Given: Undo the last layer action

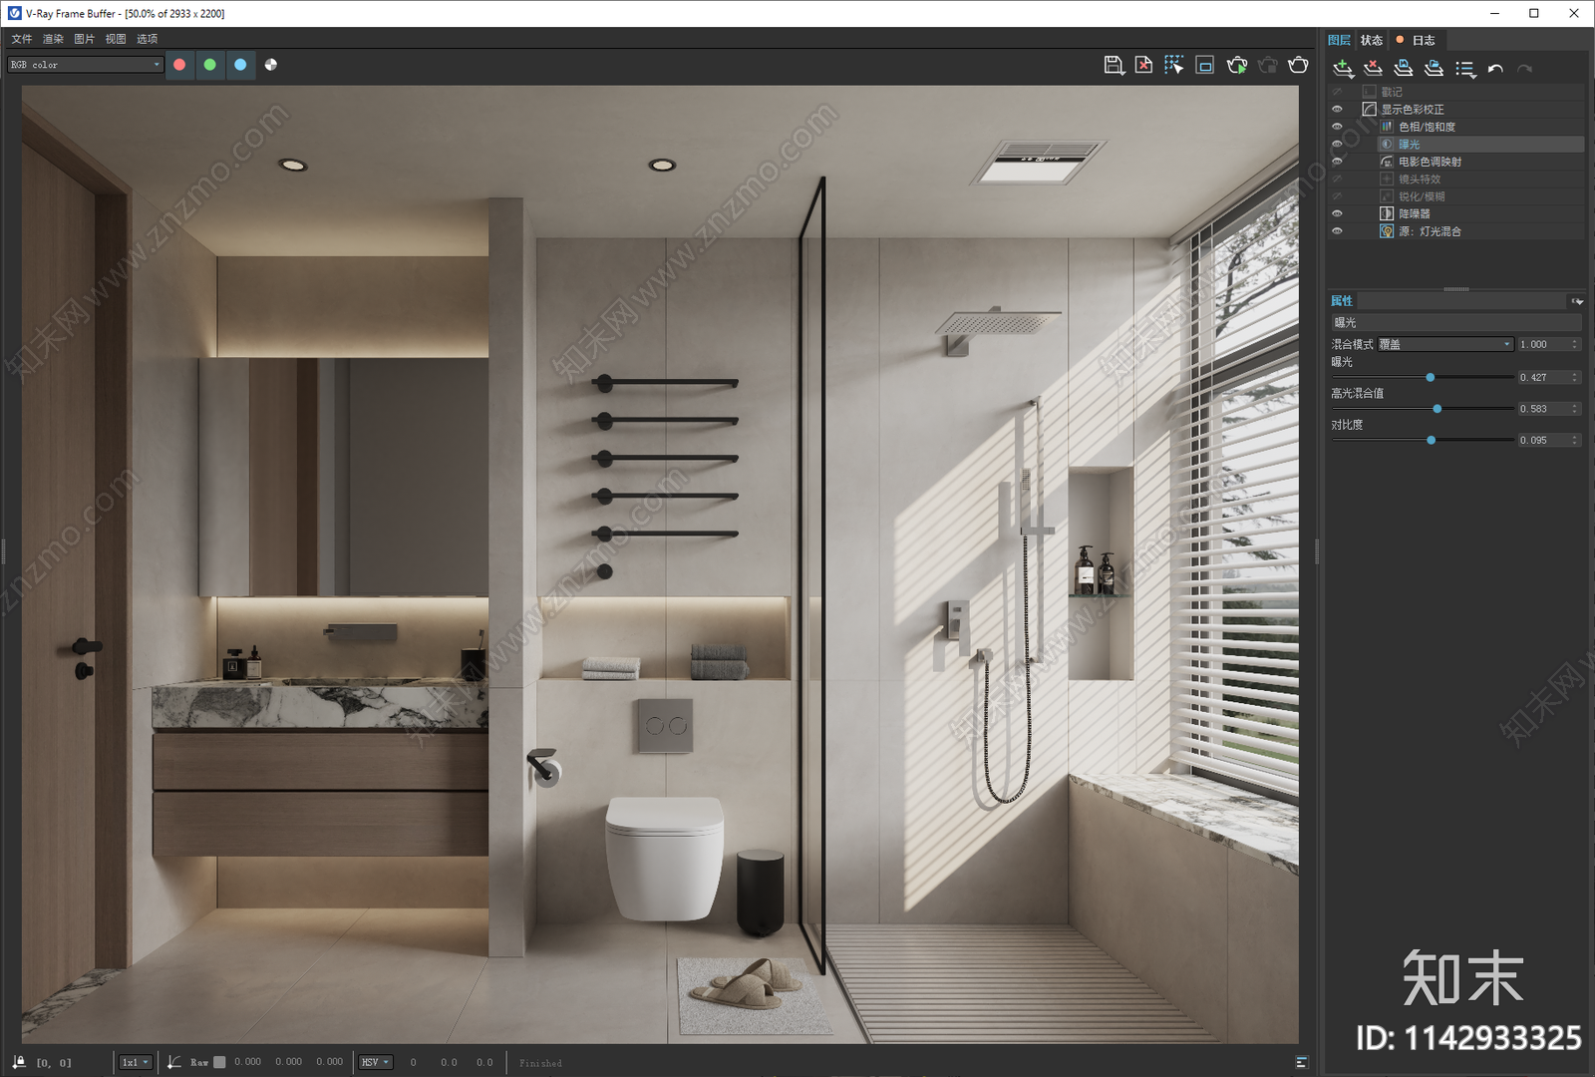Looking at the screenshot, I should point(1495,69).
